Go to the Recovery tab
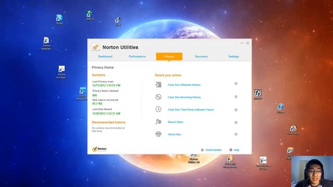The image size is (333, 187). [201, 57]
